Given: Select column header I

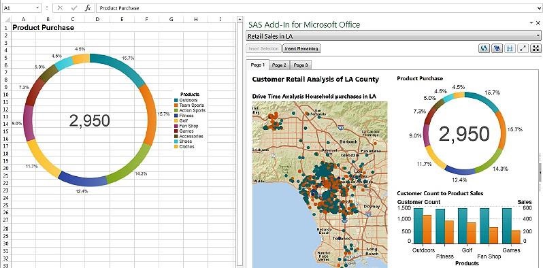Looking at the screenshot, I should click(x=220, y=20).
